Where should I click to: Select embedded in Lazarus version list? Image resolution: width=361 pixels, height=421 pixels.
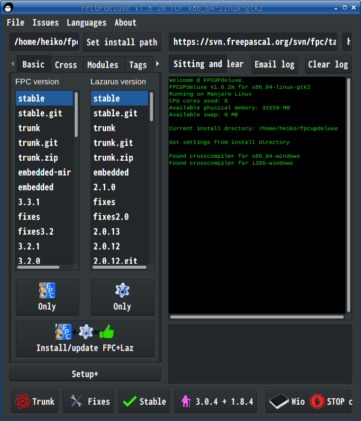pyautogui.click(x=120, y=172)
